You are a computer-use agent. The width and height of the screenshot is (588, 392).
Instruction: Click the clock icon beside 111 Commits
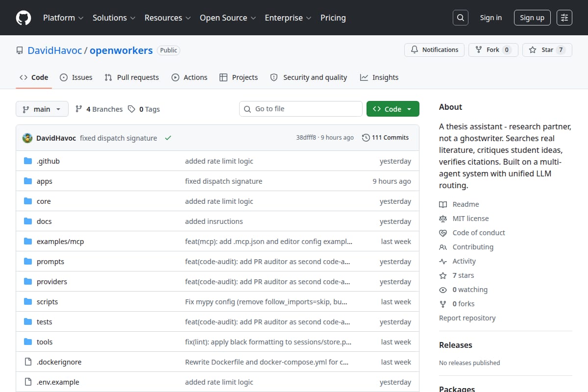pyautogui.click(x=366, y=138)
